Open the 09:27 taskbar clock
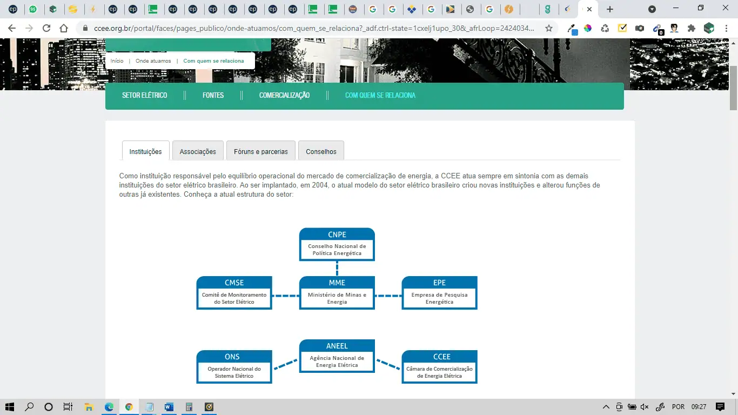Image resolution: width=738 pixels, height=415 pixels. pos(699,407)
